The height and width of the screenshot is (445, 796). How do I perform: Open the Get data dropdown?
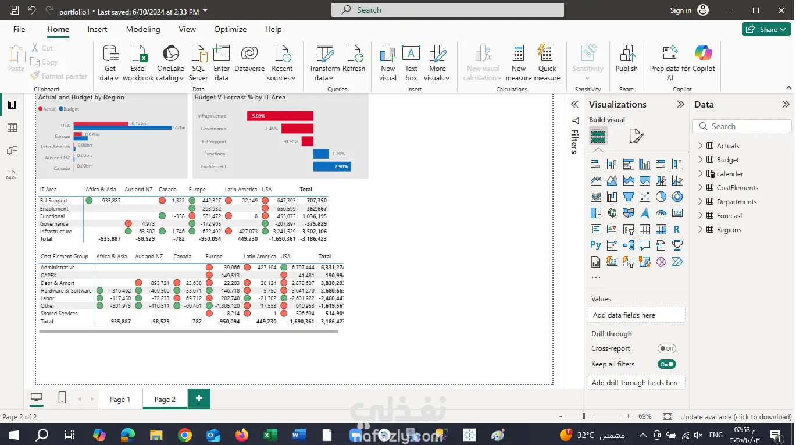tap(109, 63)
